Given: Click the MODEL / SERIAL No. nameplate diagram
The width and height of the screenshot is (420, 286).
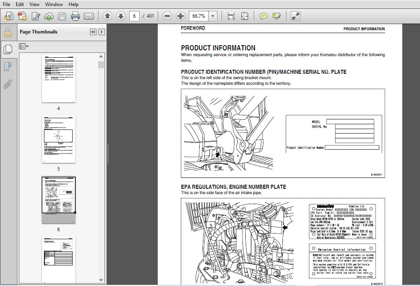Looking at the screenshot, I should 334,134.
